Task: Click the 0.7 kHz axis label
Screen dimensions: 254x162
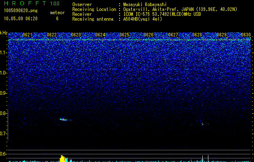Action: coord(4,134)
